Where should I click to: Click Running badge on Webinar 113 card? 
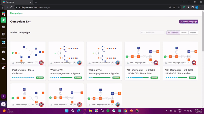[116, 78]
